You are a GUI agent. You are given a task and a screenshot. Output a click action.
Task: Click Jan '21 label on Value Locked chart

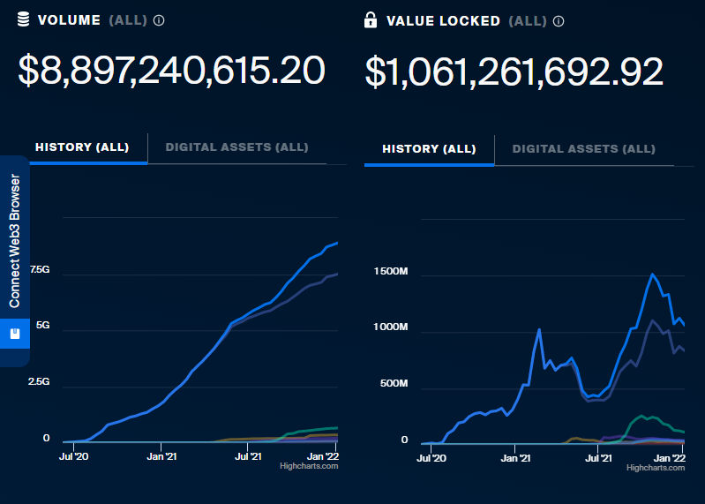[515, 459]
